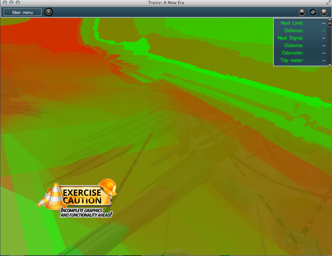Click the 'Incomplete graphics and functionality ahead' text
This screenshot has width=332, height=256.
pos(86,213)
